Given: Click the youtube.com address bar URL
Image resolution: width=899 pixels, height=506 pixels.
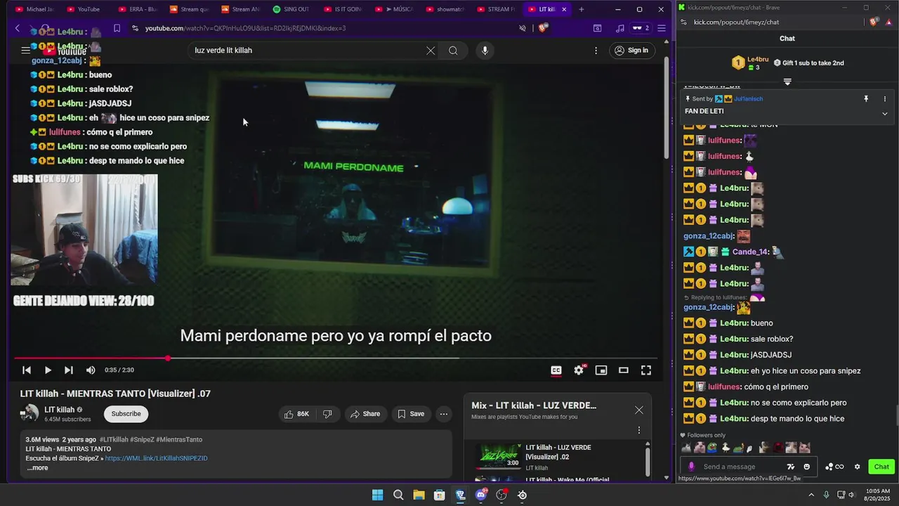Looking at the screenshot, I should [246, 28].
